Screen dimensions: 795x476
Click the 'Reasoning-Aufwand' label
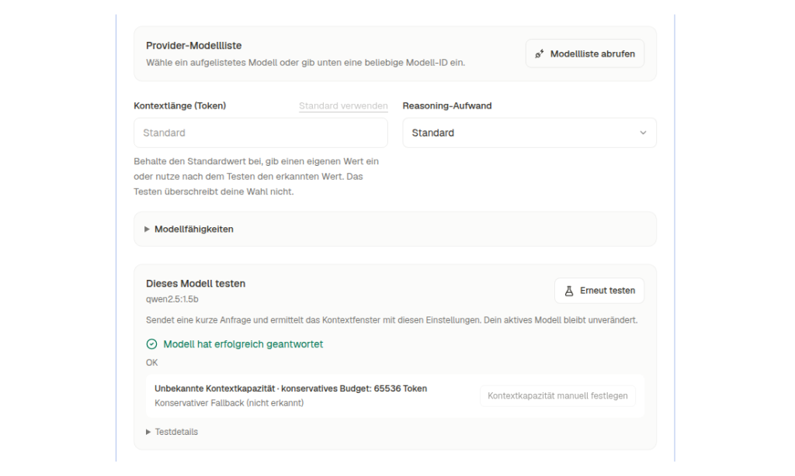(x=447, y=106)
